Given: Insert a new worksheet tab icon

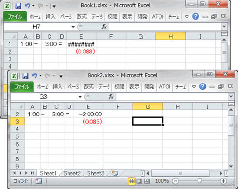Looking at the screenshot, I should pyautogui.click(x=115, y=173).
